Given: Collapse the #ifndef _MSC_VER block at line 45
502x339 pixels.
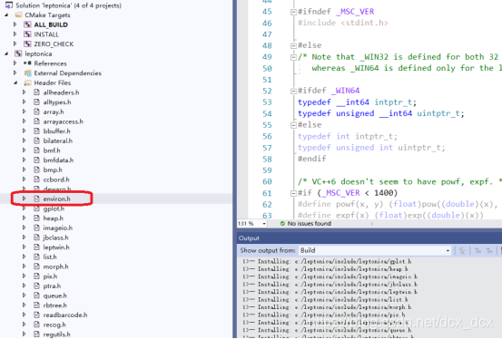Looking at the screenshot, I should coord(293,12).
